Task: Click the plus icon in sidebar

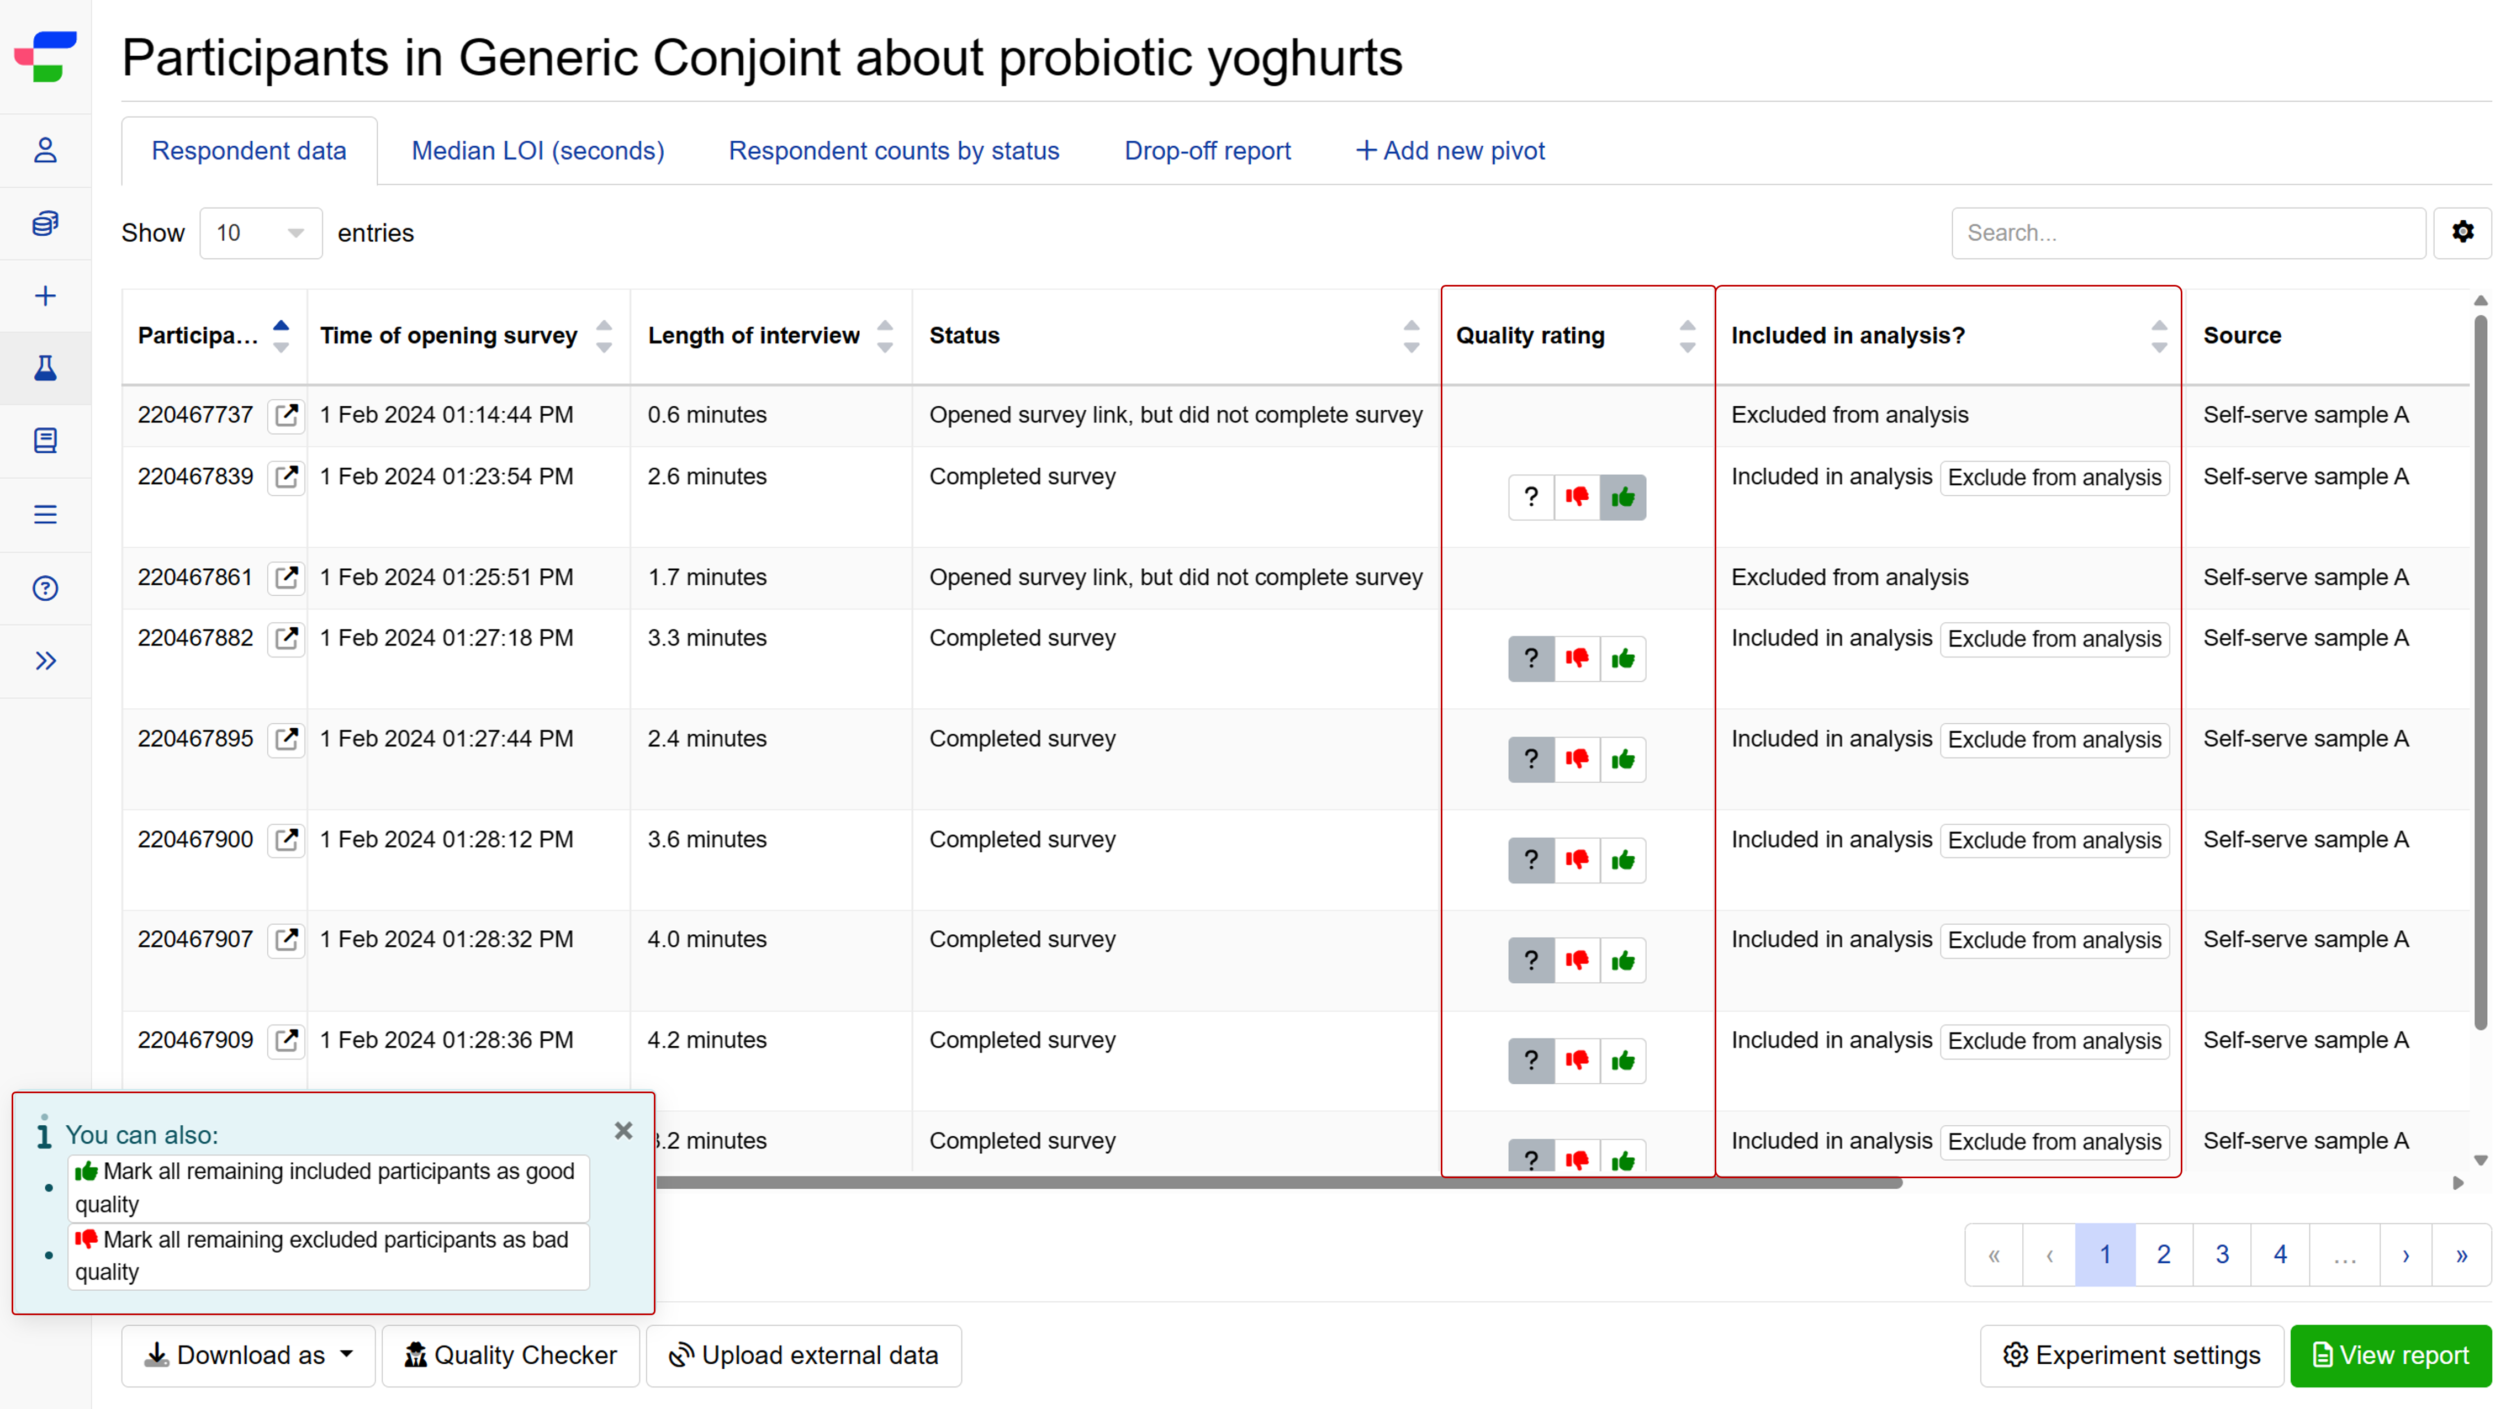Action: [x=46, y=295]
